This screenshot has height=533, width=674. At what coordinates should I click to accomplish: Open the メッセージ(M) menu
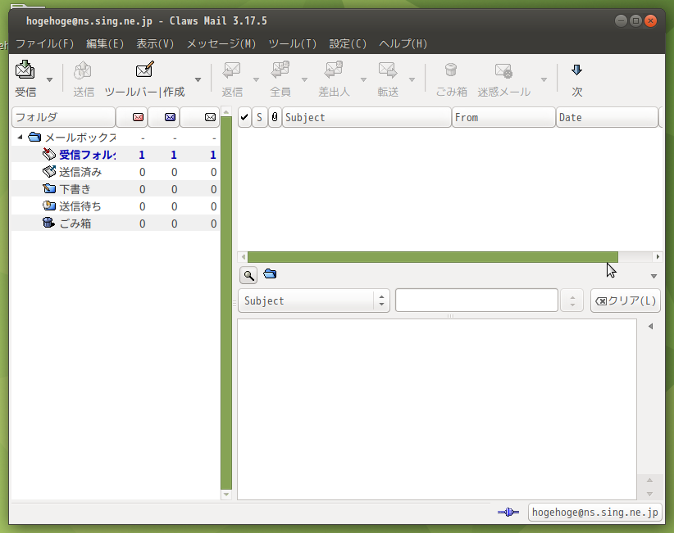(221, 43)
